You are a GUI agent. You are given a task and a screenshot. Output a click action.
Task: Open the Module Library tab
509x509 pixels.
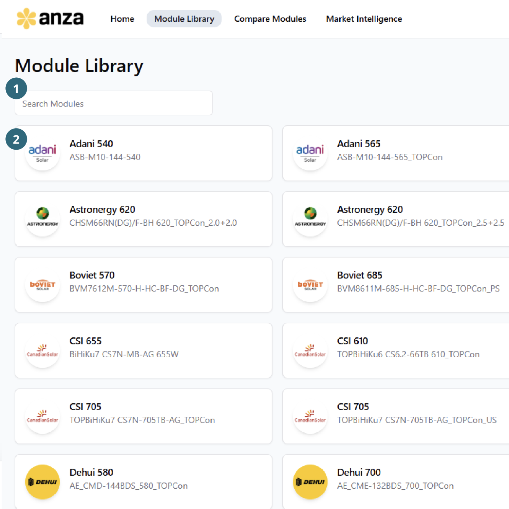coord(184,19)
